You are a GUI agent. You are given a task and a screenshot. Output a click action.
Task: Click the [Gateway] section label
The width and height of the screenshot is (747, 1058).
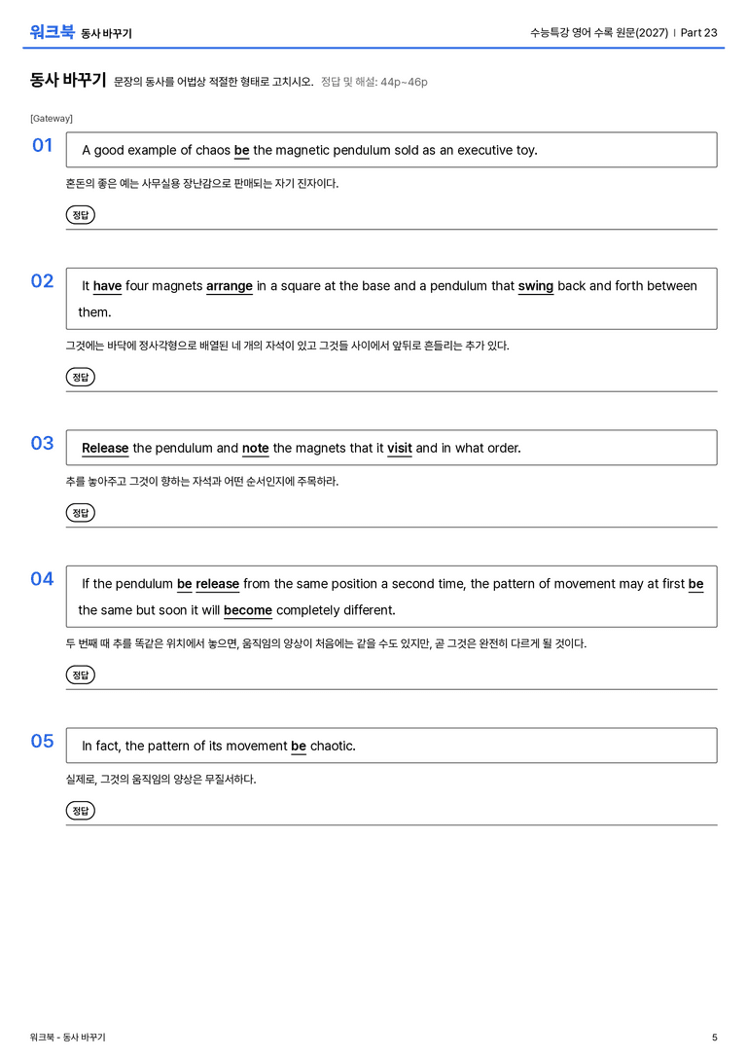[52, 119]
